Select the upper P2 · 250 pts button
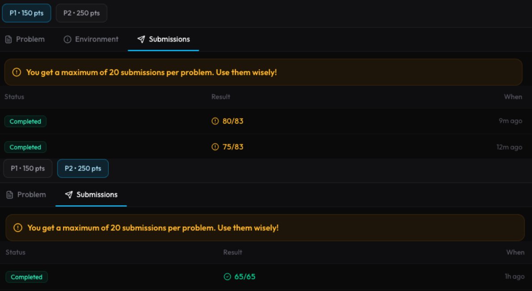 (x=82, y=13)
